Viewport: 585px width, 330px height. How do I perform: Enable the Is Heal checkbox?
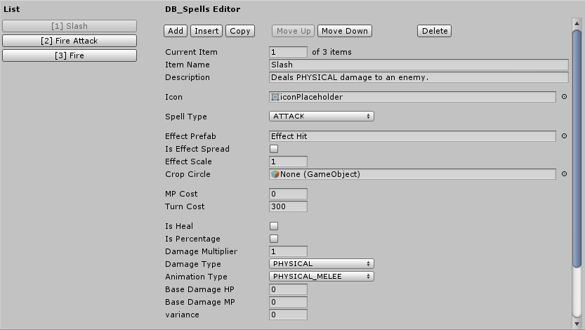coord(274,226)
